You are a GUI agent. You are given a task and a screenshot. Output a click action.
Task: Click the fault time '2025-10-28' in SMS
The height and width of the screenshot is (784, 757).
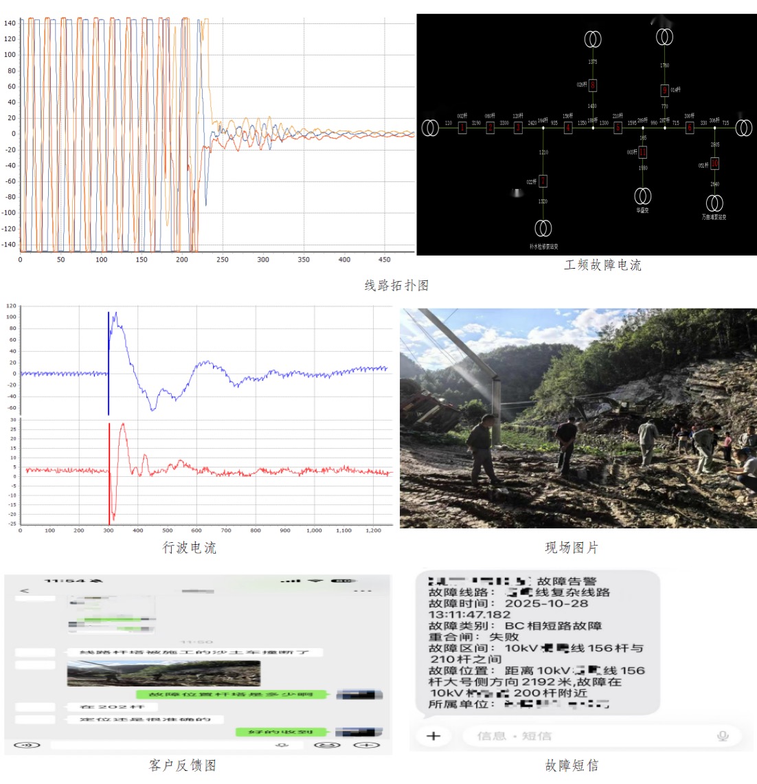click(x=547, y=603)
